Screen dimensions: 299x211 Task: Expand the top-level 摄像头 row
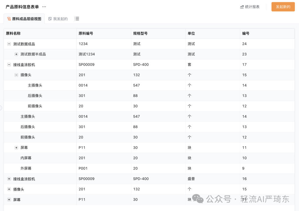[x=9, y=189]
